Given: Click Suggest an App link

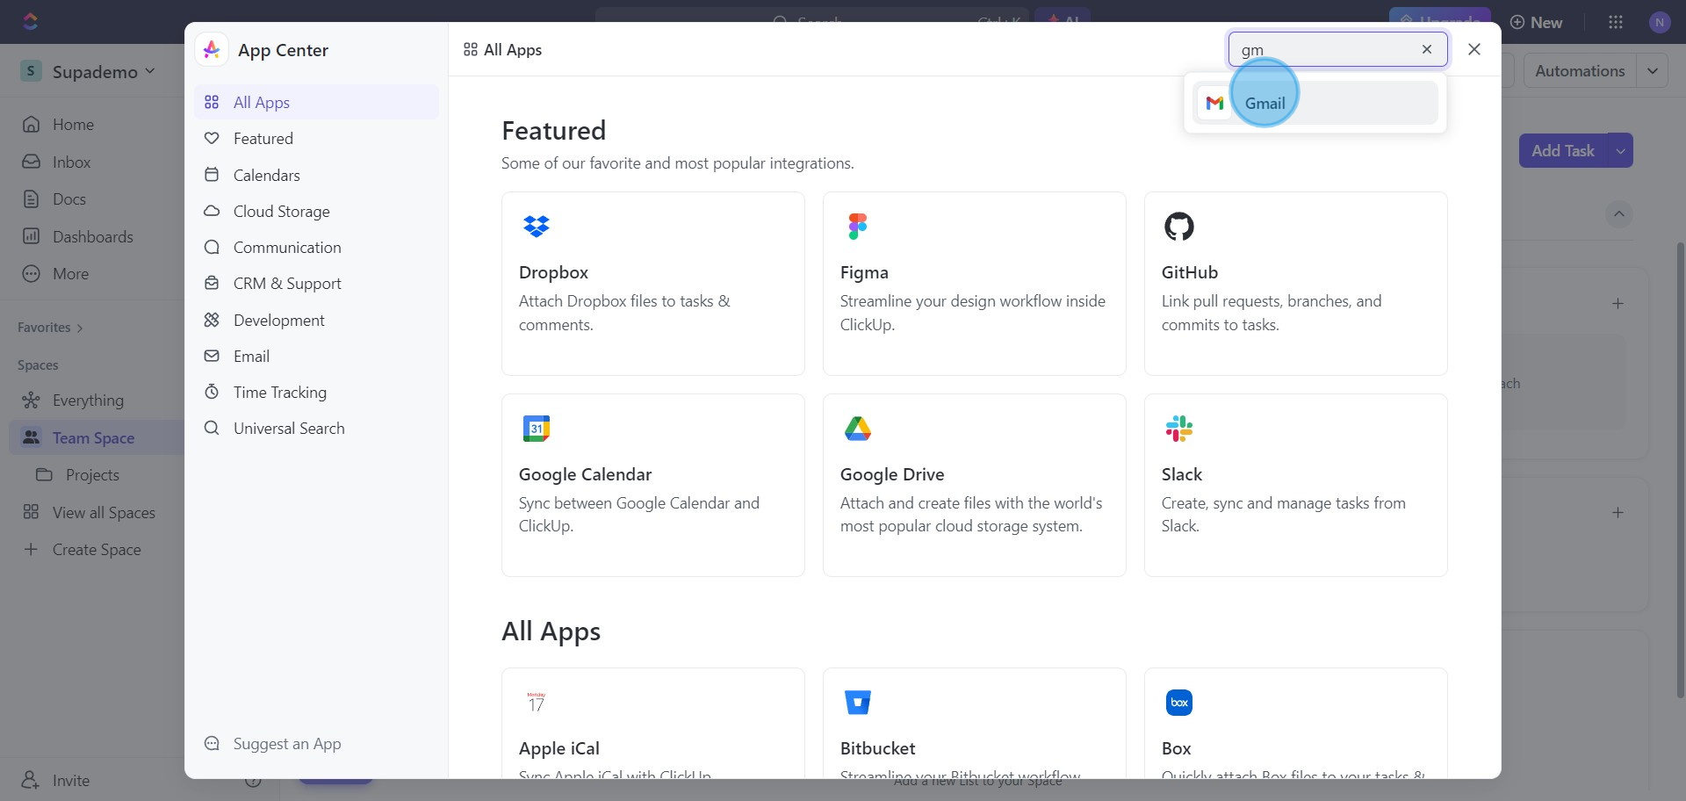Looking at the screenshot, I should tap(272, 743).
